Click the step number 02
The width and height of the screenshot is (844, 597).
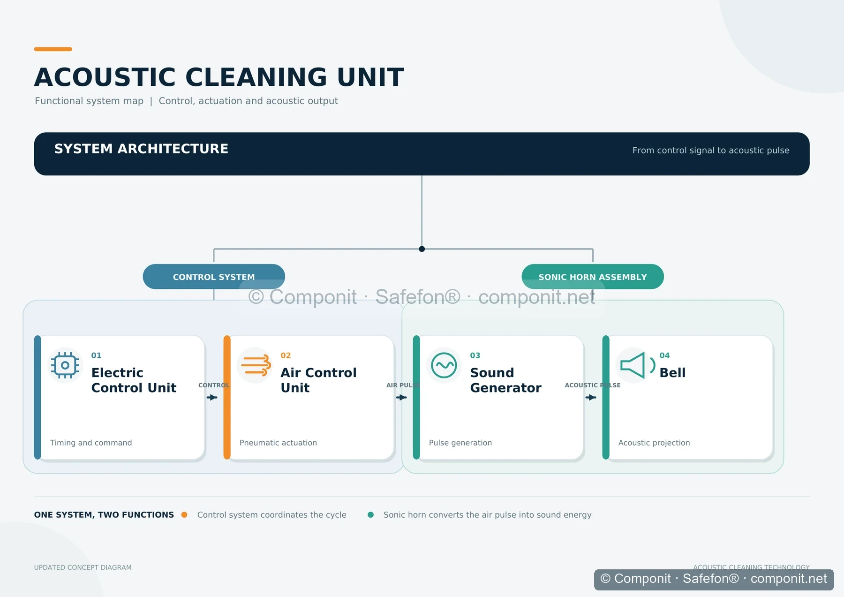[286, 355]
